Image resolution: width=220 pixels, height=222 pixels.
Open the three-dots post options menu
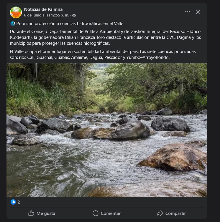[x=187, y=12]
